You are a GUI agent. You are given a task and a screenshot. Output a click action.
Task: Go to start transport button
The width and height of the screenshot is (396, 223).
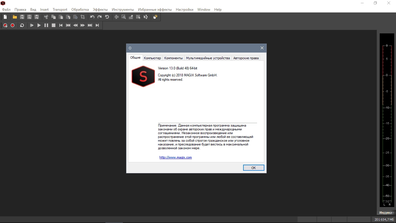pyautogui.click(x=61, y=25)
